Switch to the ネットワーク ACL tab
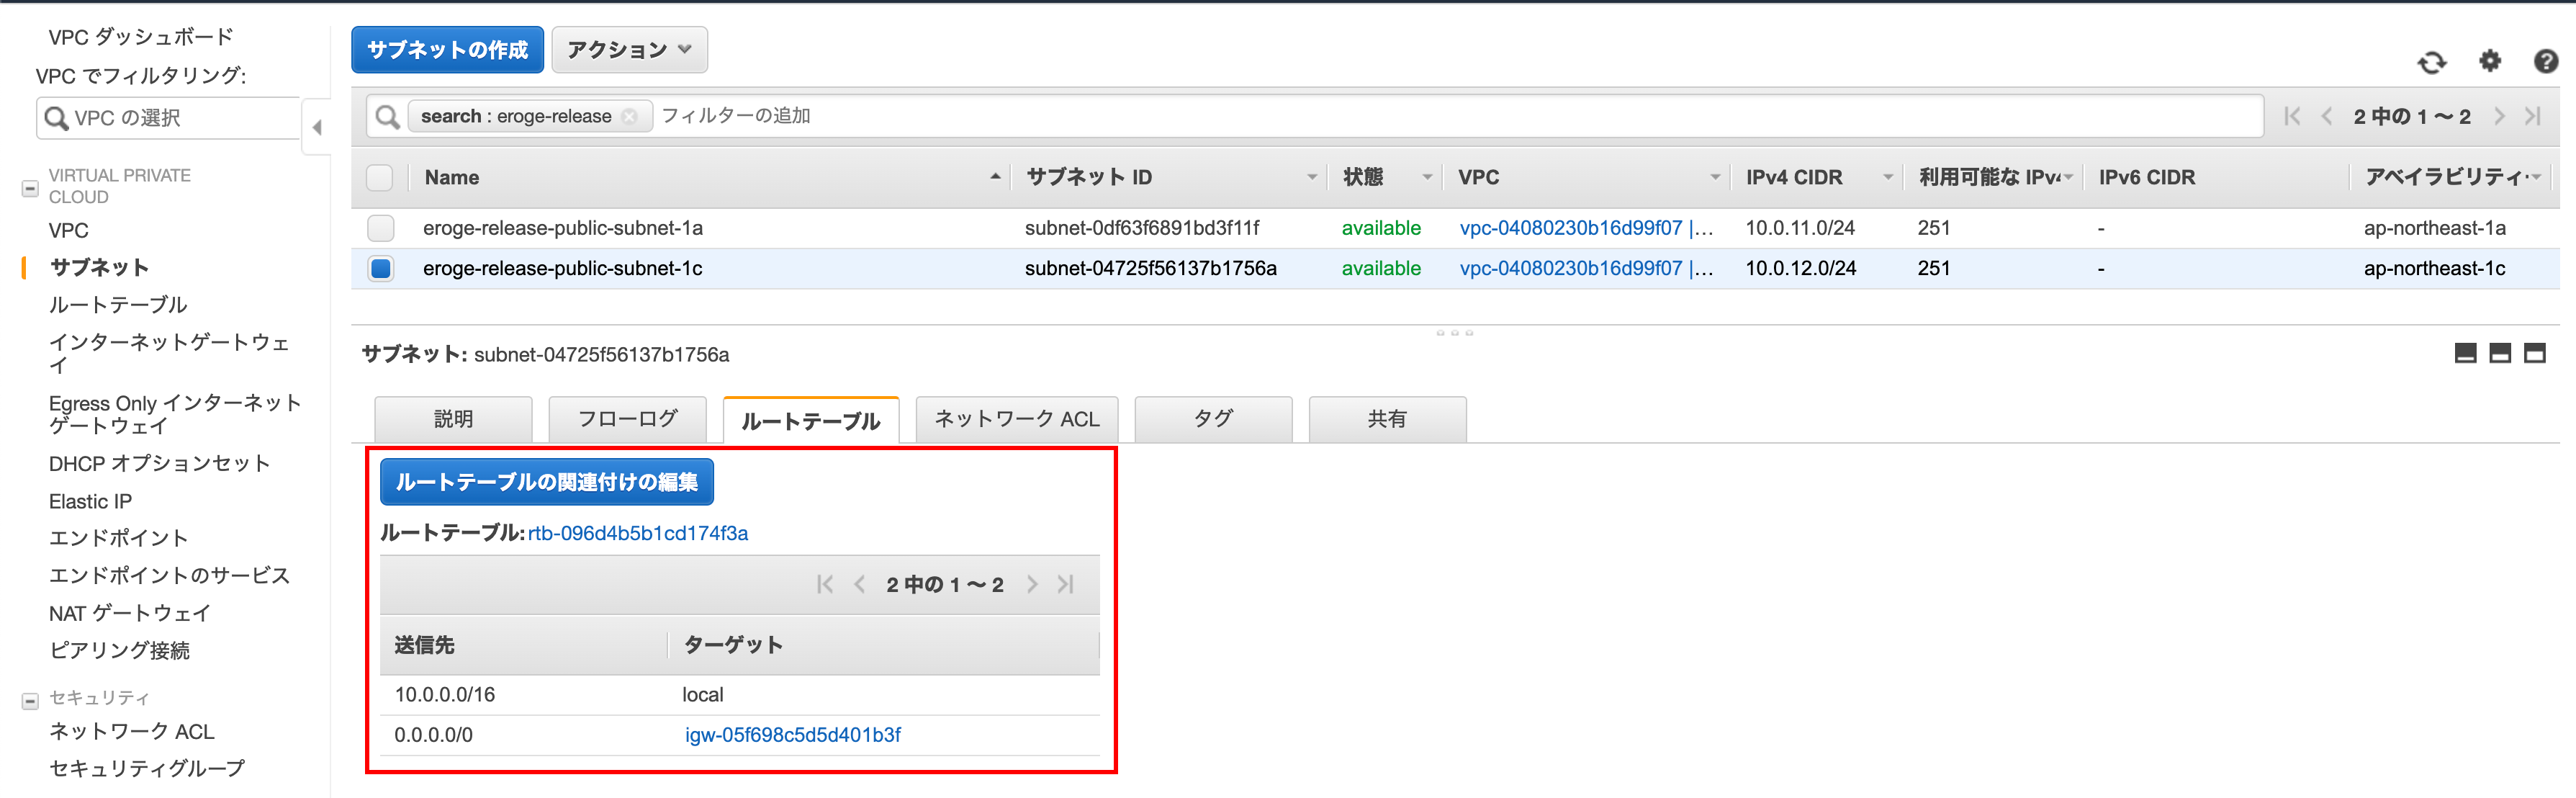The height and width of the screenshot is (798, 2576). coord(1016,419)
